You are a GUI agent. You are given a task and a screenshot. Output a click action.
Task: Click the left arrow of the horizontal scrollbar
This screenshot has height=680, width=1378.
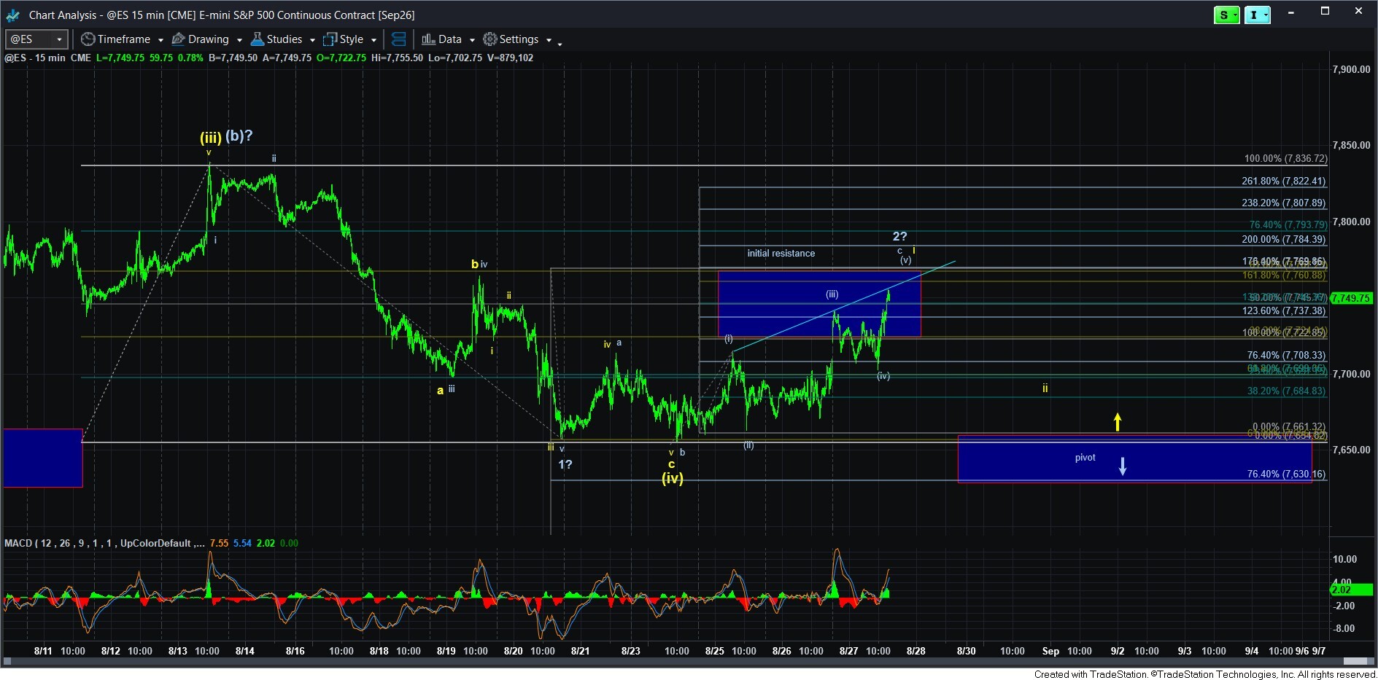[x=8, y=661]
